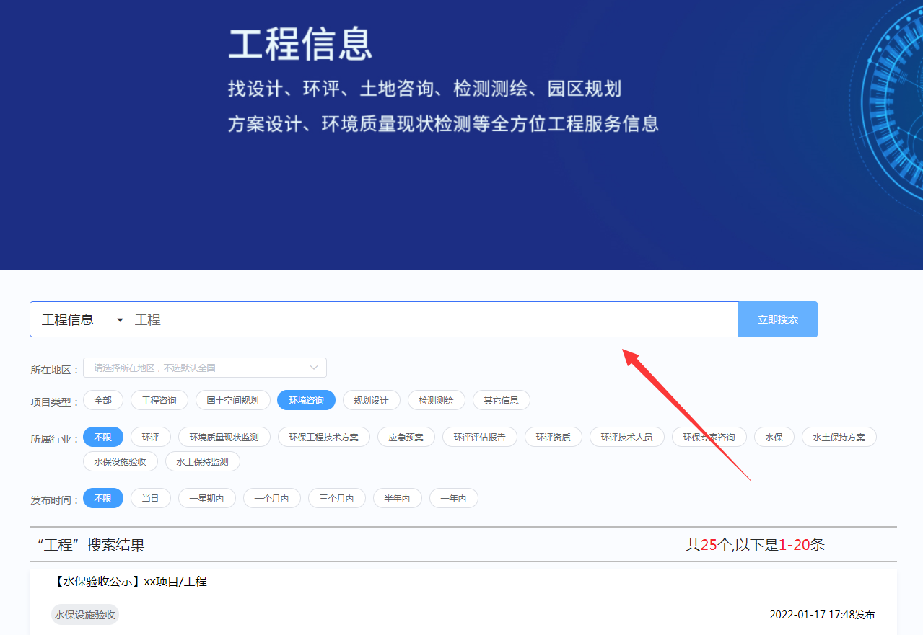Filter by 环评 industry
Viewport: 923px width, 635px height.
150,437
